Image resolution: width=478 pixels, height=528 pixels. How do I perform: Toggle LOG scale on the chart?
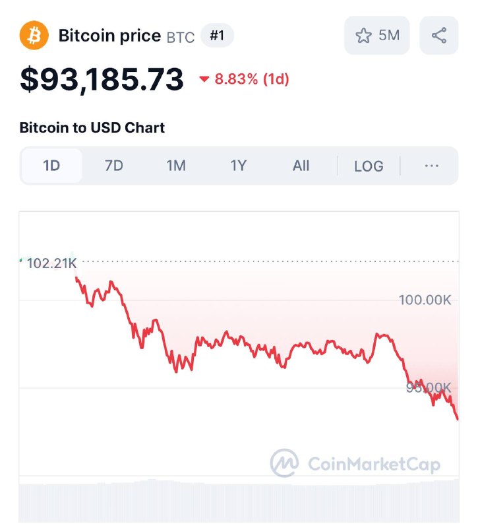coord(369,166)
